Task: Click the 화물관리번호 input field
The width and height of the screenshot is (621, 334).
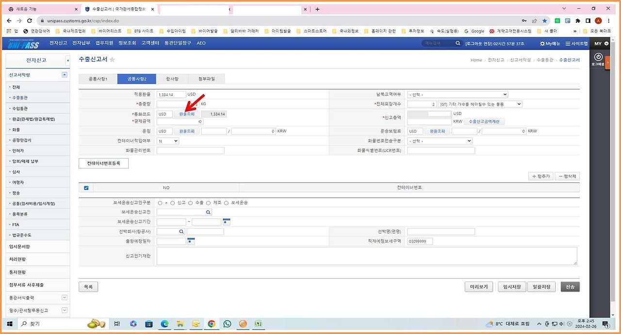Action: 190,150
